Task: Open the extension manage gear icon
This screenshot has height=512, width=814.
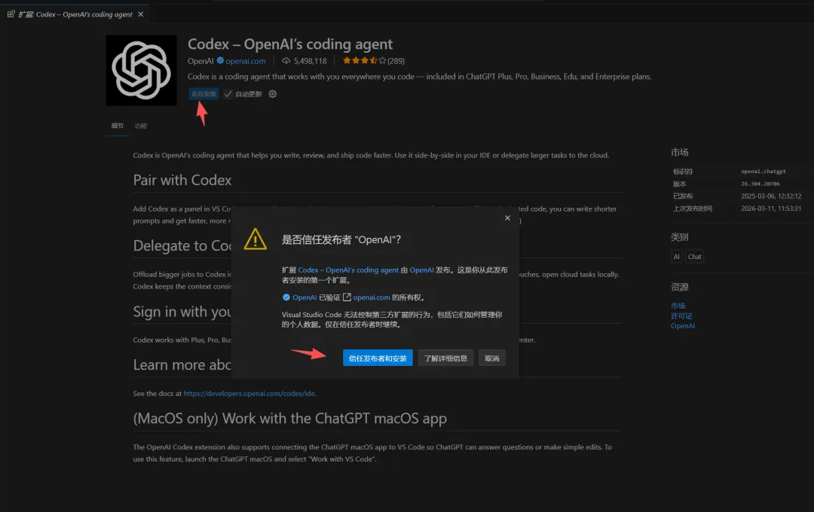Action: [273, 94]
